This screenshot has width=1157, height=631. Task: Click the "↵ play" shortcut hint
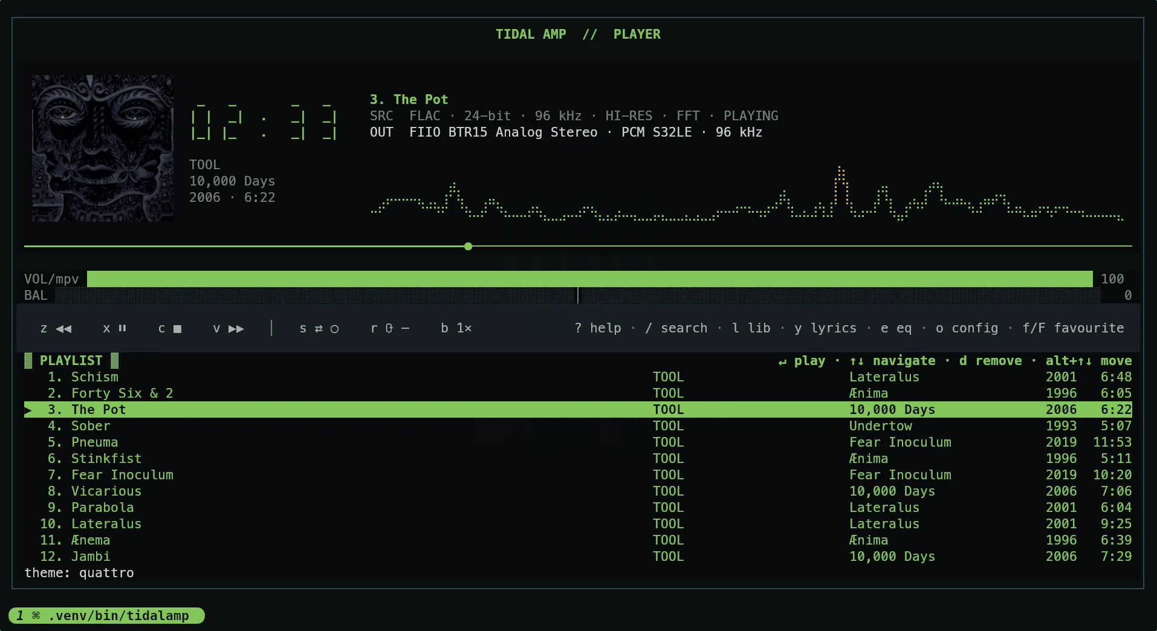coord(802,361)
